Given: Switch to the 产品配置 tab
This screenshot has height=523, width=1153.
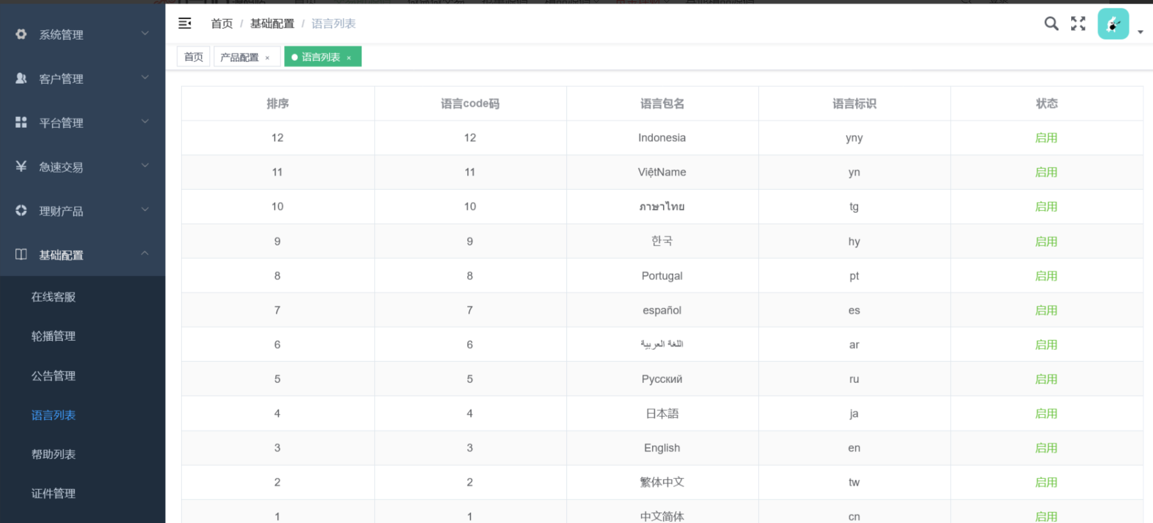Looking at the screenshot, I should point(239,57).
